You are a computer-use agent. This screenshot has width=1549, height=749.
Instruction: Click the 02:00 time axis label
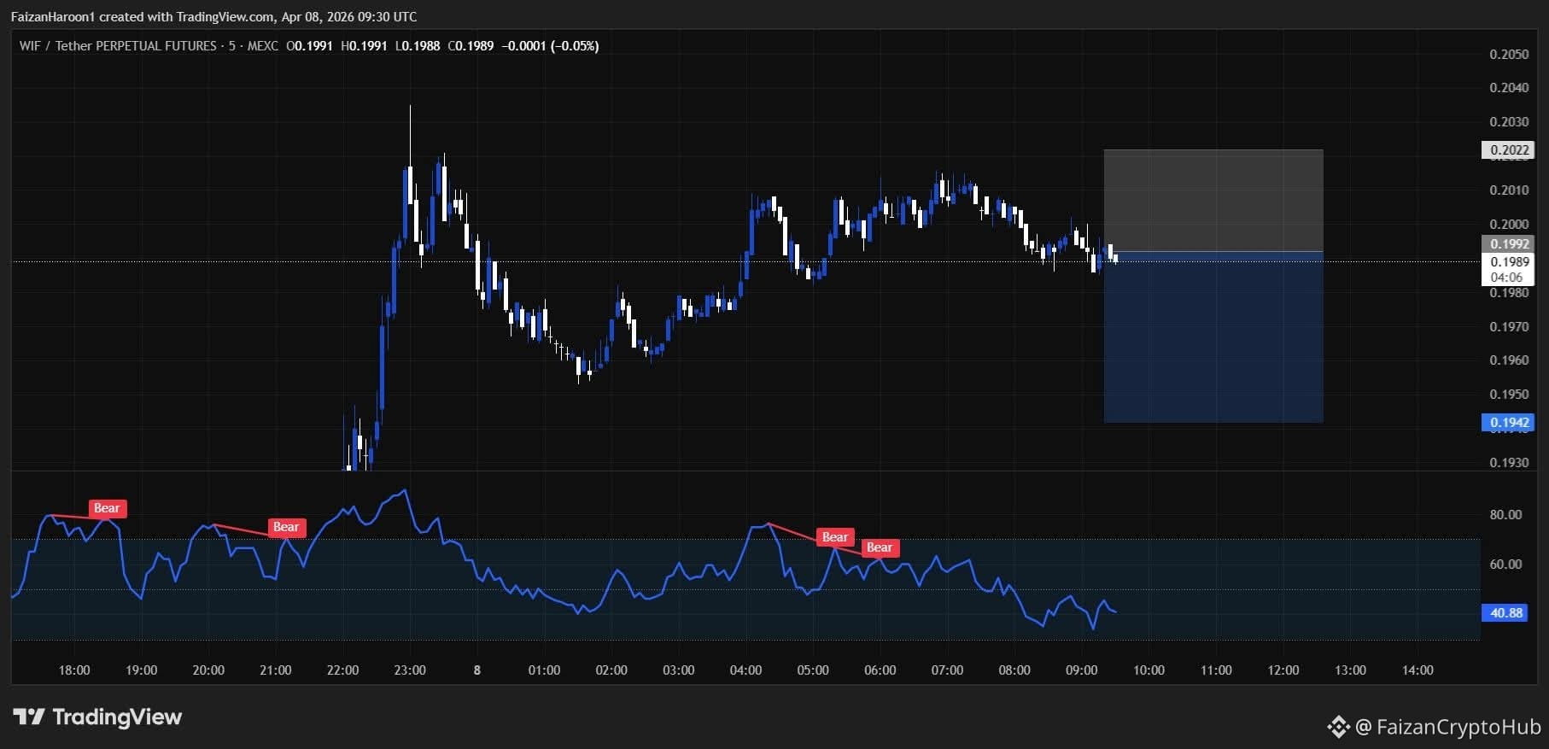click(611, 670)
